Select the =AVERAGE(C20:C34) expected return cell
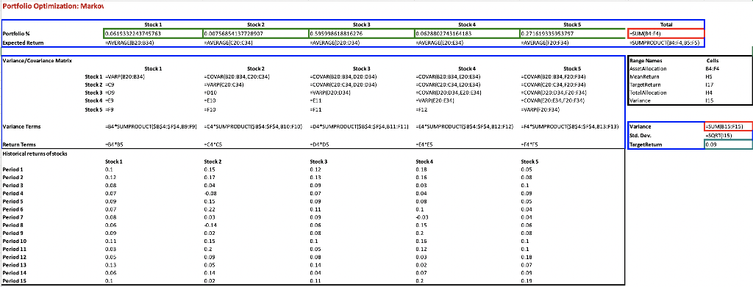Image resolution: width=753 pixels, height=287 pixels. tap(229, 43)
